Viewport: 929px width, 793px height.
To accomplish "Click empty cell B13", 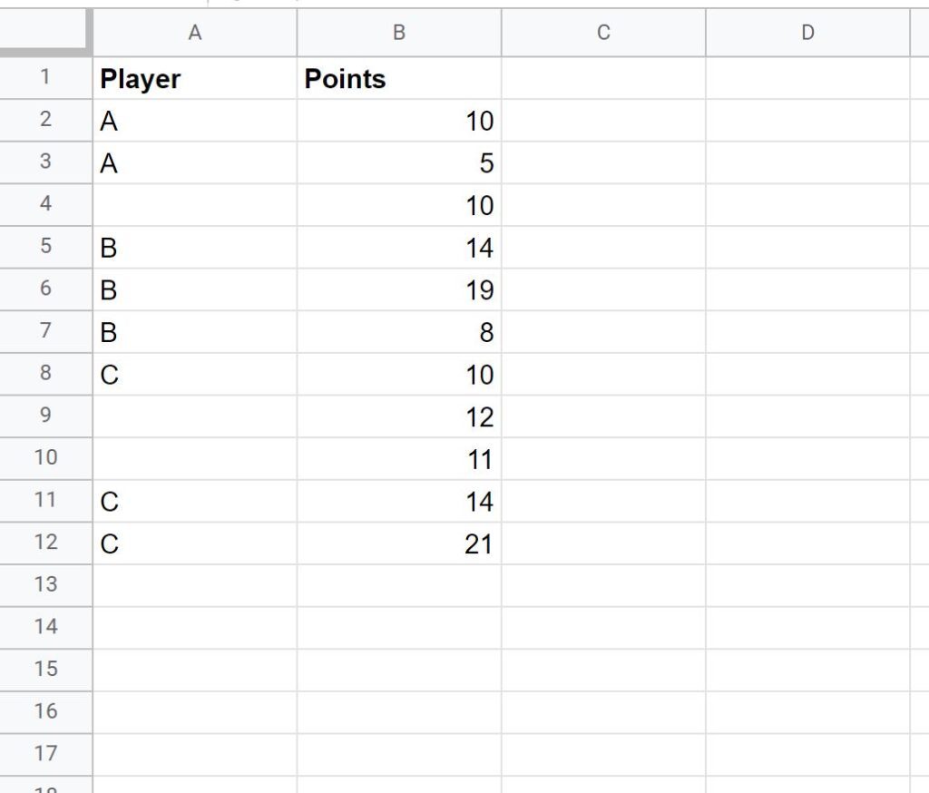I will 398,586.
